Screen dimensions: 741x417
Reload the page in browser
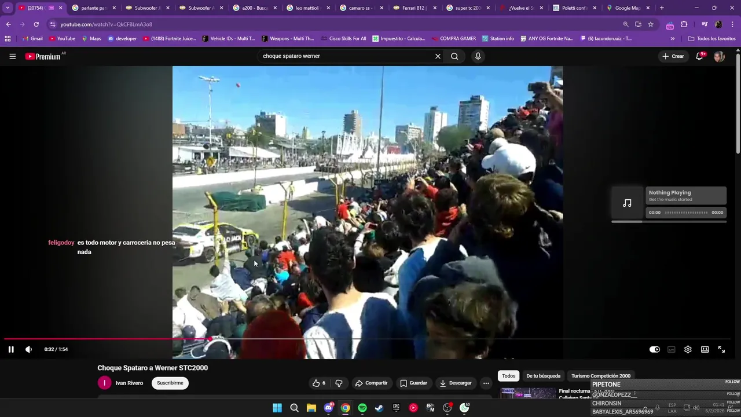click(36, 24)
